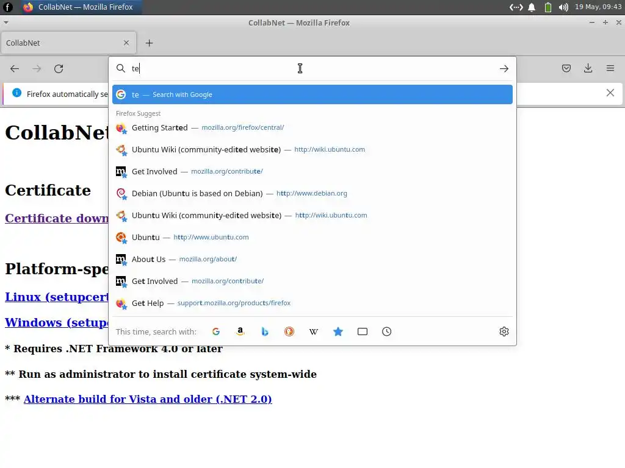Screen dimensions: 625x468
Task: Click the Certificate download link
Action: pos(57,218)
